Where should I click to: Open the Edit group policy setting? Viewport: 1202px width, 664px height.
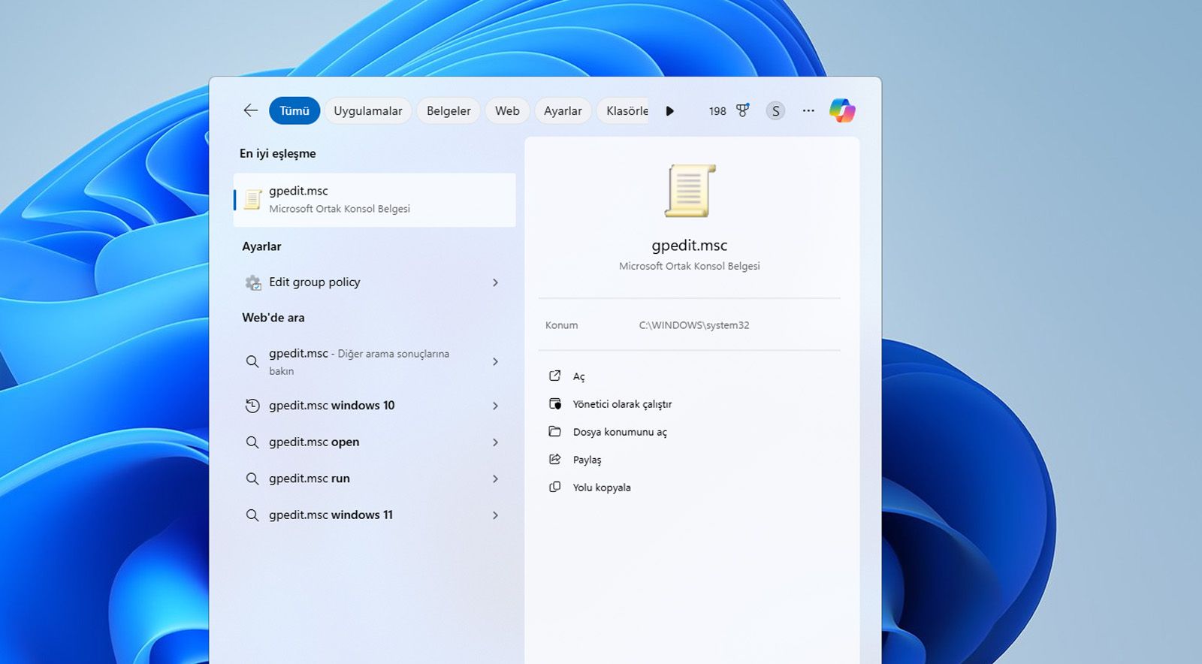pos(375,282)
